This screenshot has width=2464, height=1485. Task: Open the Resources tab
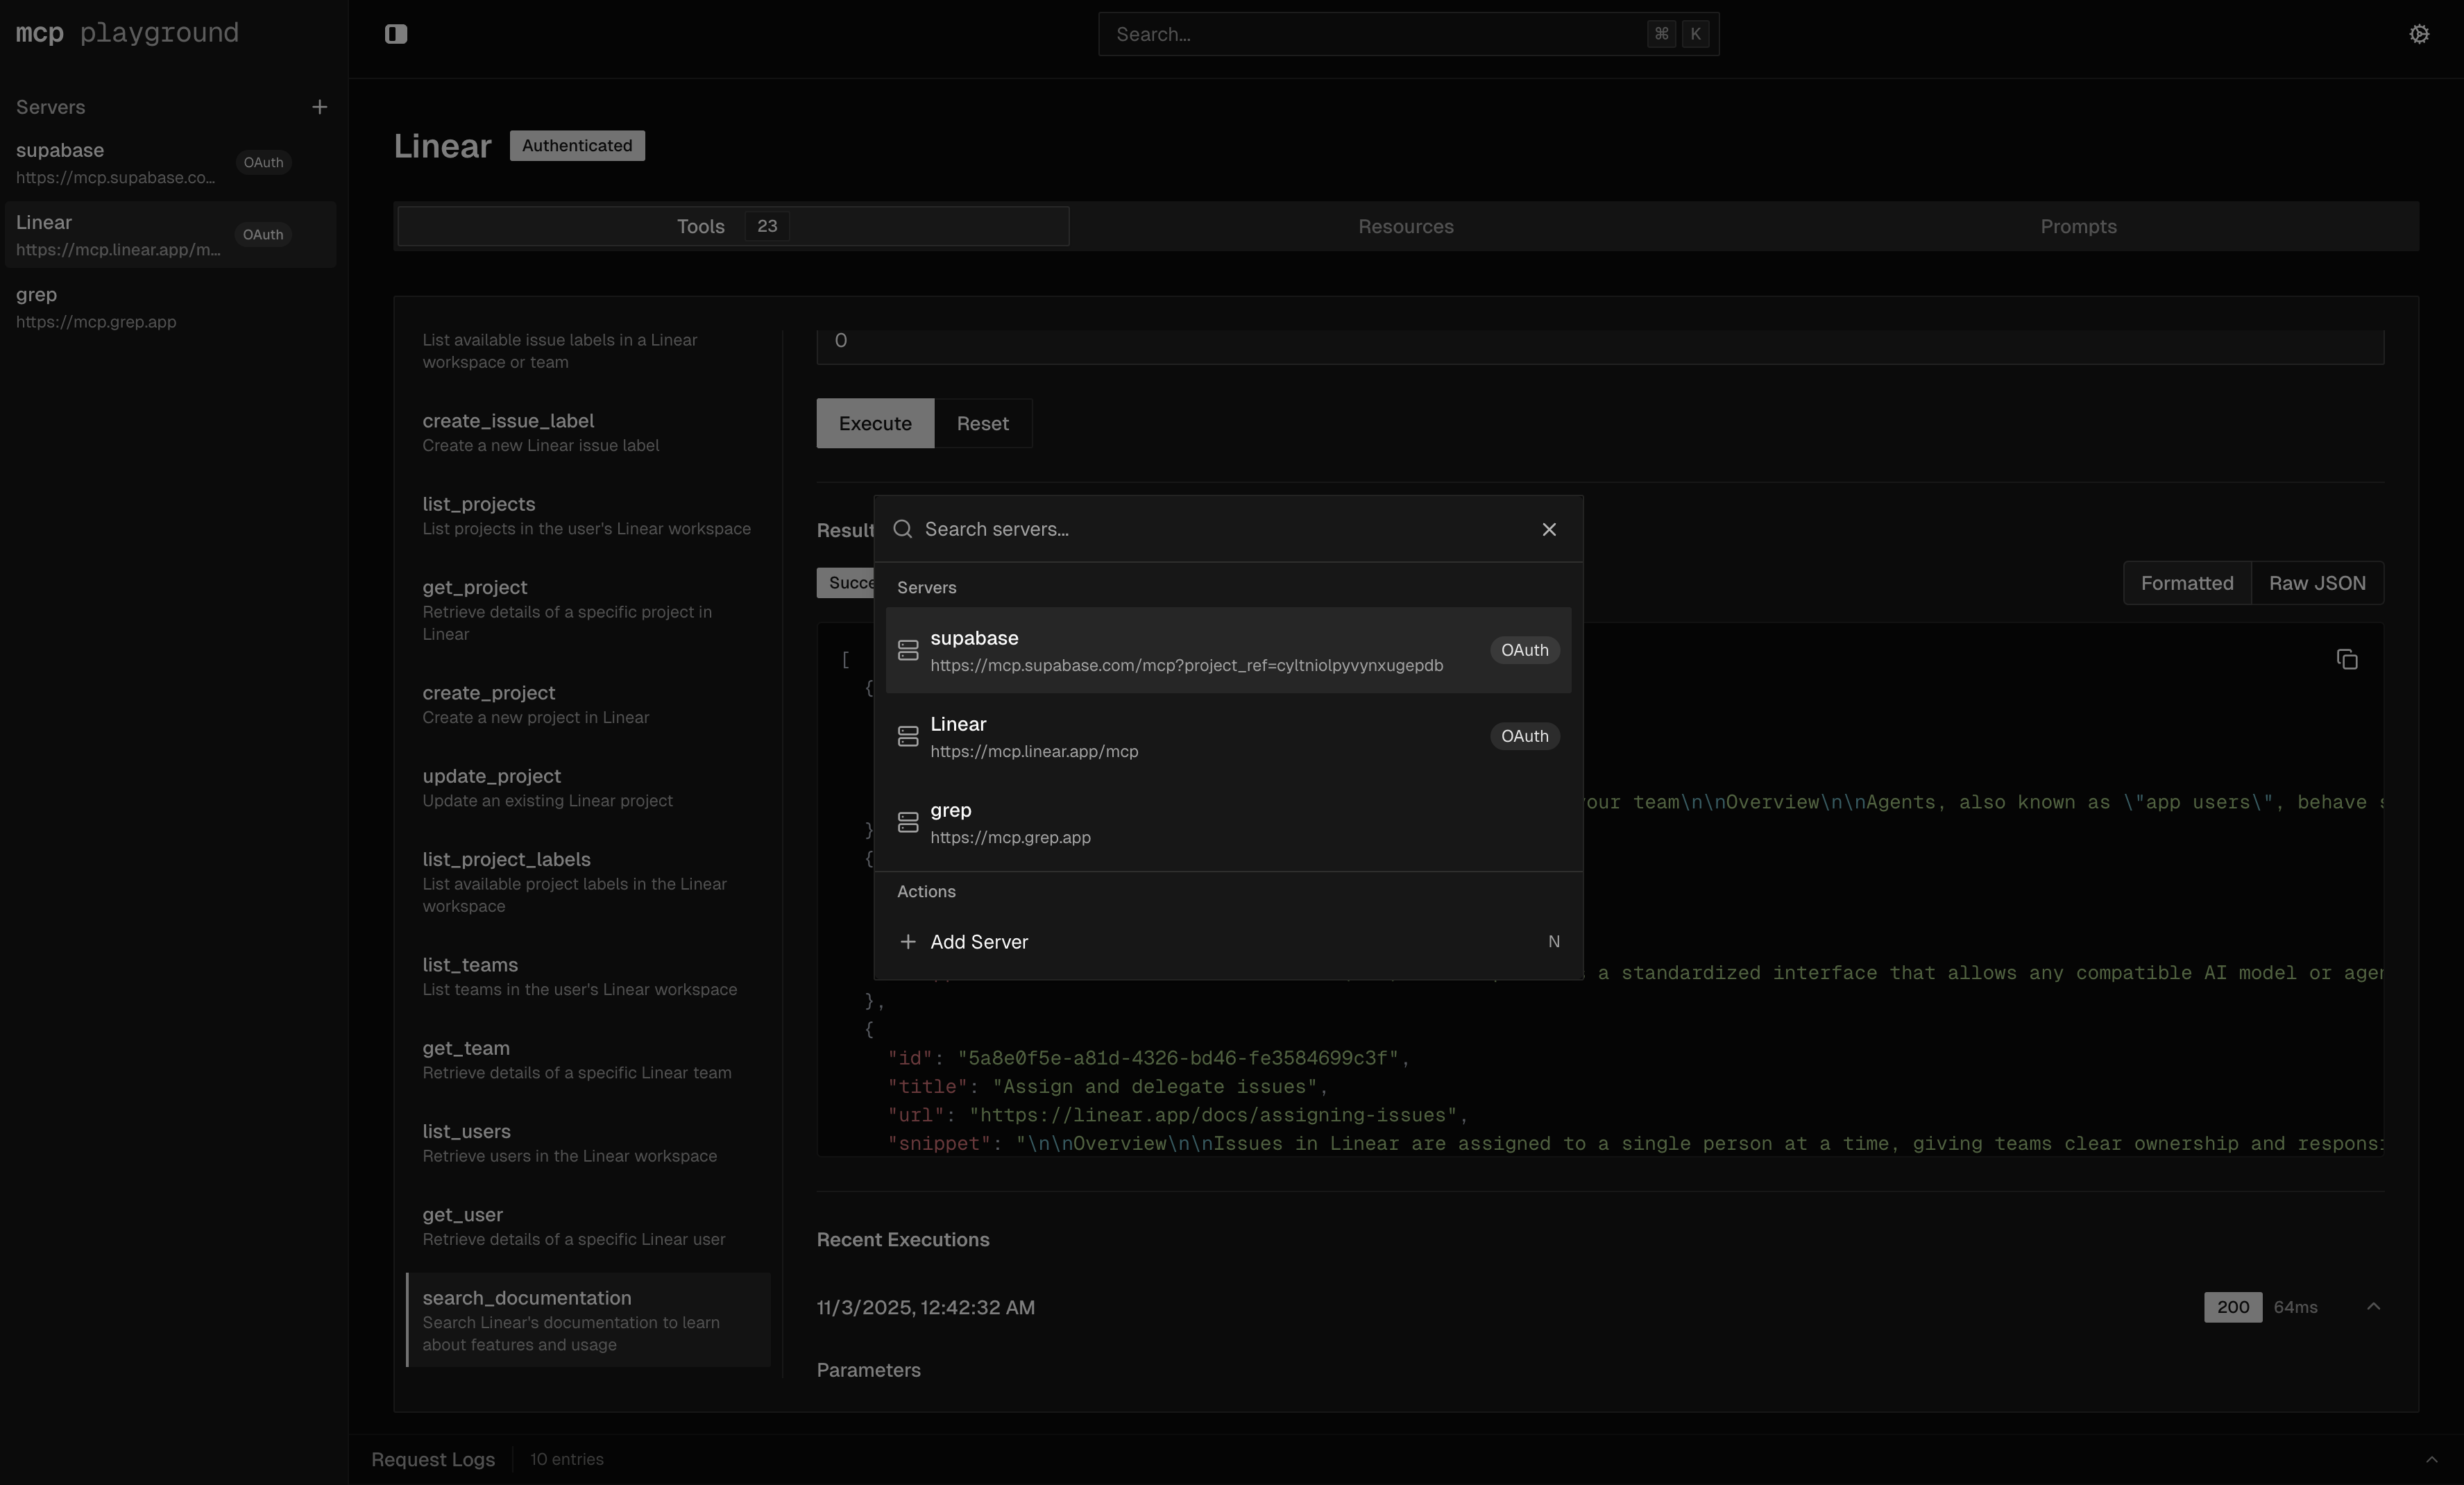click(1405, 227)
